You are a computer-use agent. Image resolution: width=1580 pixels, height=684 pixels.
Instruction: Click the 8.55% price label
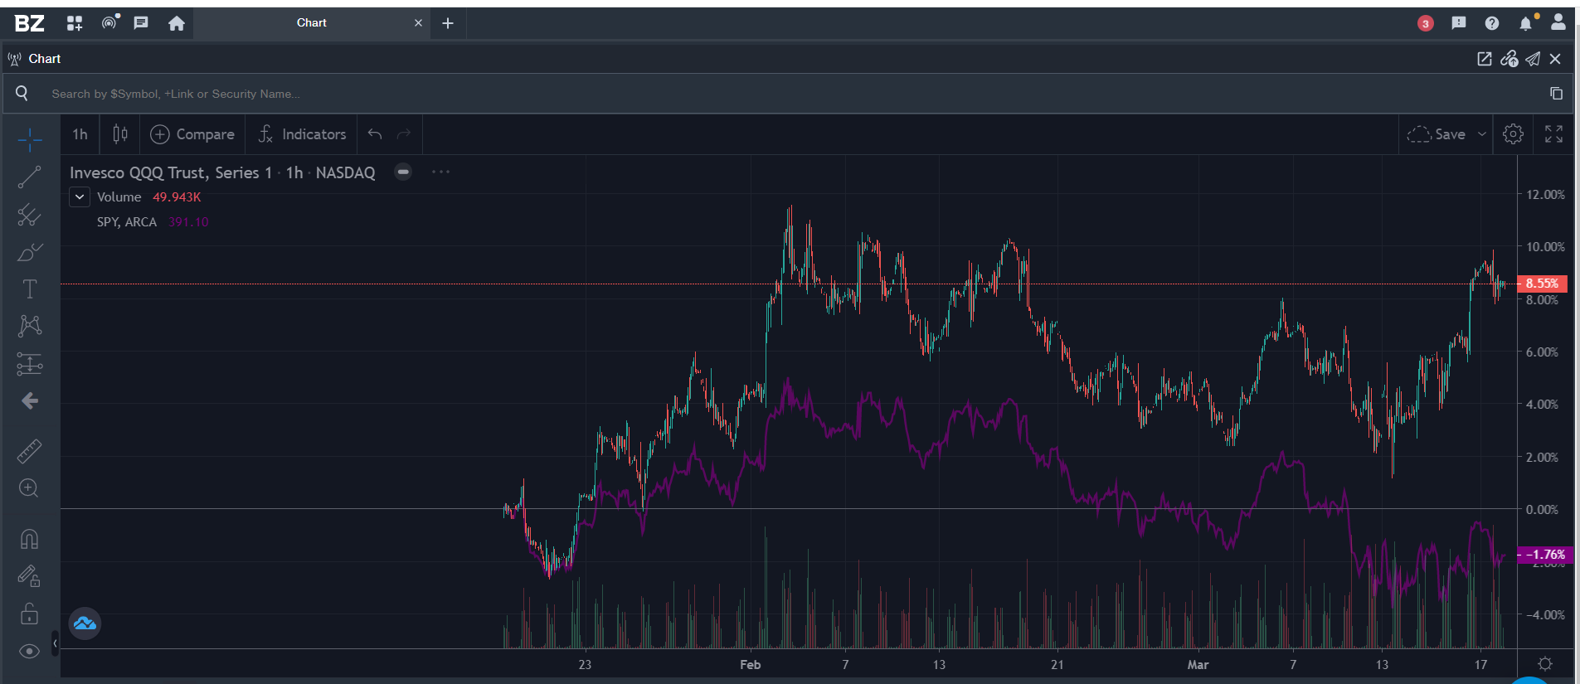[x=1542, y=284]
